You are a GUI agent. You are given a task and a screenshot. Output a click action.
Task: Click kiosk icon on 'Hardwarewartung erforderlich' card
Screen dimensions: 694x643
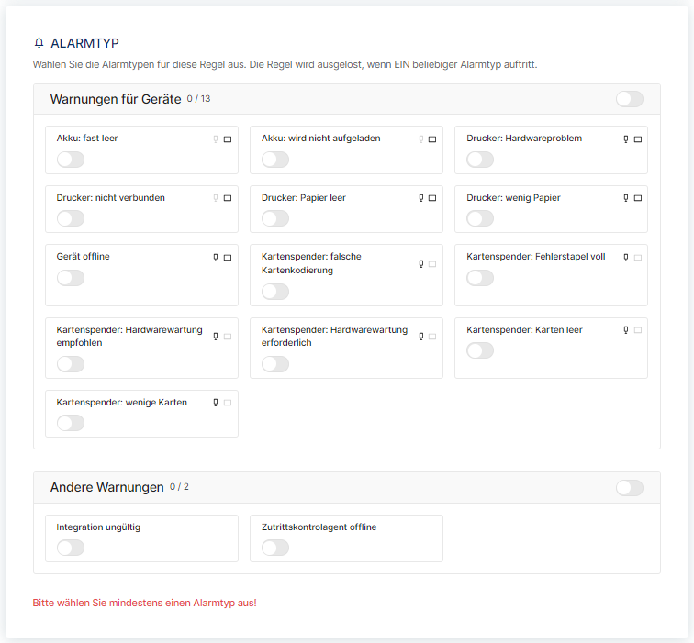pyautogui.click(x=421, y=337)
